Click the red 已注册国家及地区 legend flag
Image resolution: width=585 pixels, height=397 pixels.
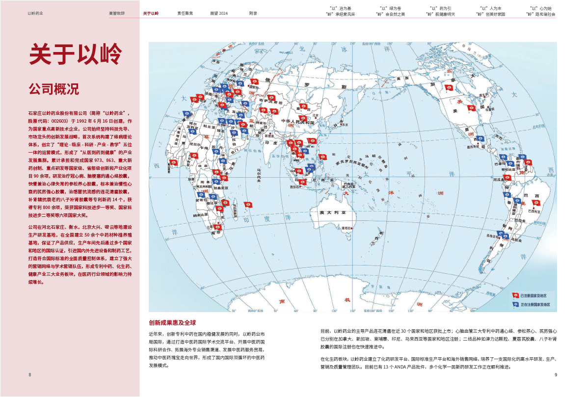pos(515,296)
